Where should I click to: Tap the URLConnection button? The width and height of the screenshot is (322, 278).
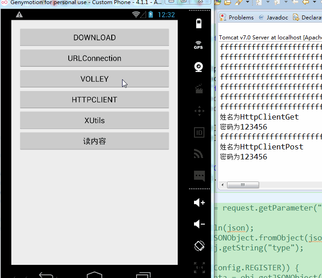click(95, 58)
